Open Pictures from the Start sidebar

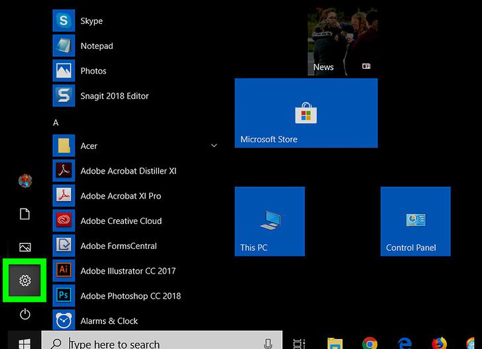tap(25, 247)
